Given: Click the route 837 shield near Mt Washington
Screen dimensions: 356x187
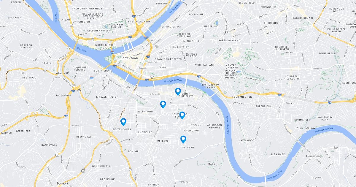Looking at the screenshot, I should pyautogui.click(x=127, y=88).
